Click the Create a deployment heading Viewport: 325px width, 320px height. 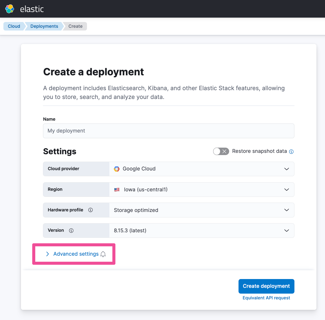(93, 72)
